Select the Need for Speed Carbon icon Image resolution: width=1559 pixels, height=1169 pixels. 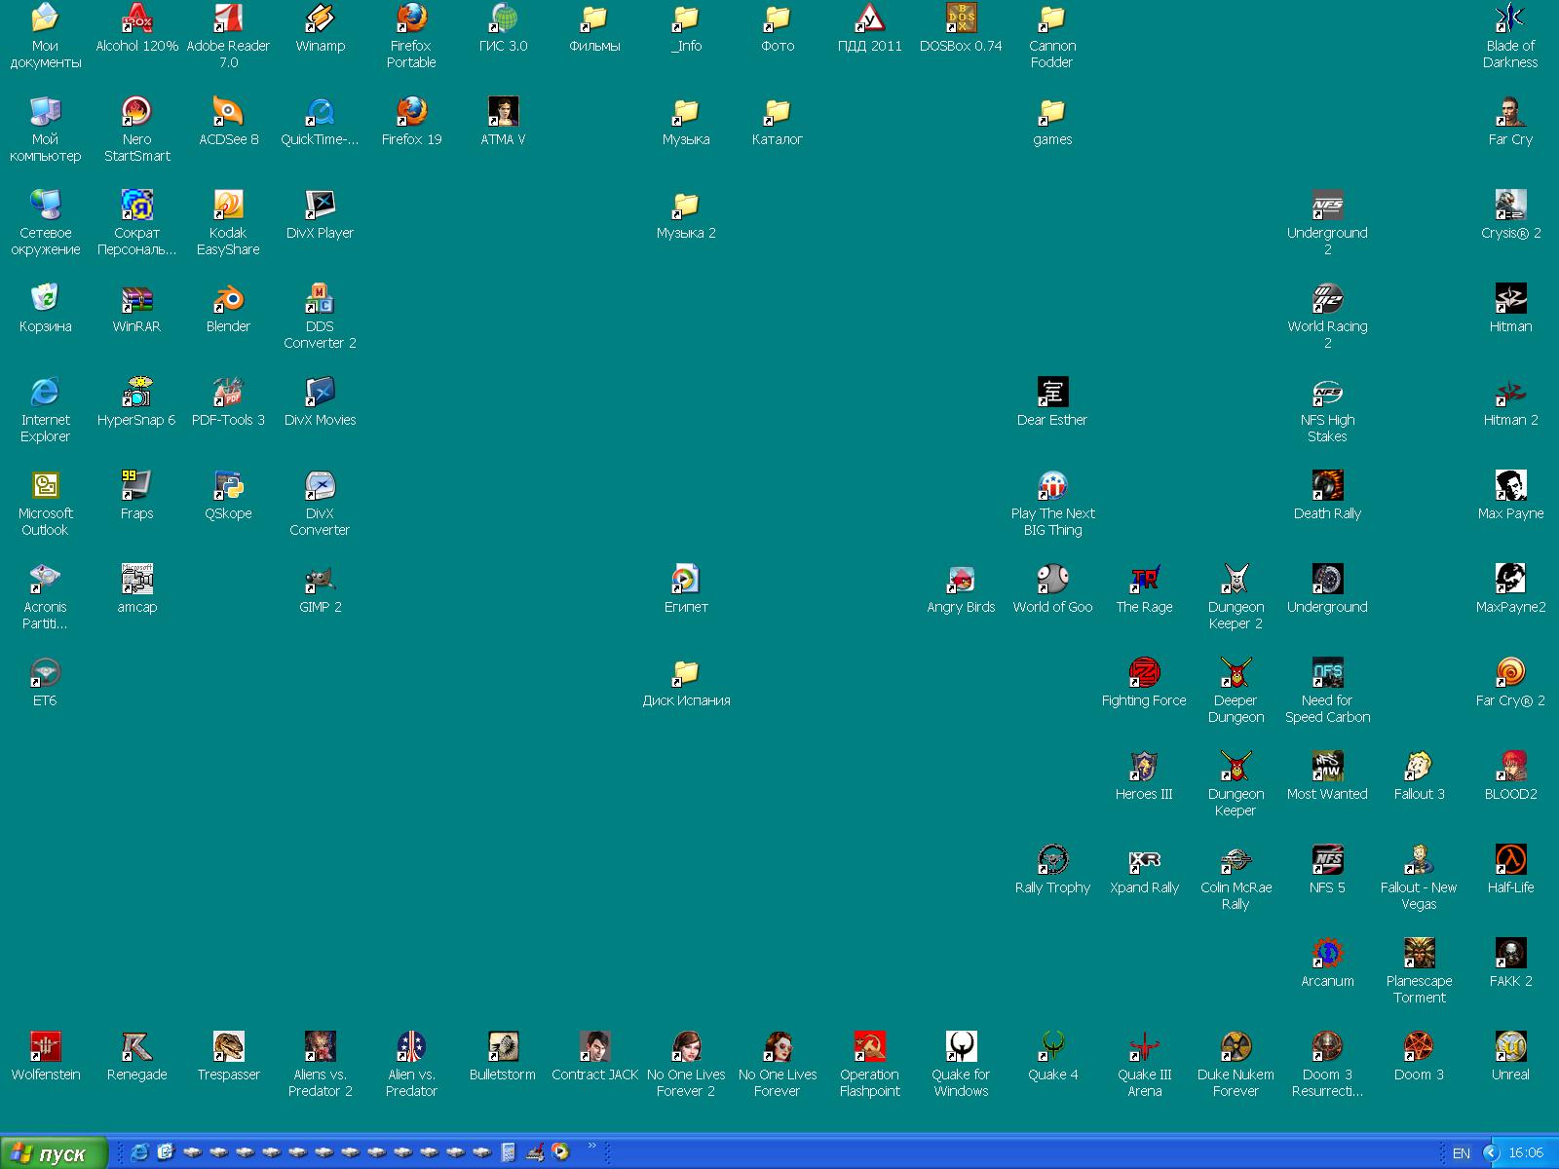[x=1327, y=672]
